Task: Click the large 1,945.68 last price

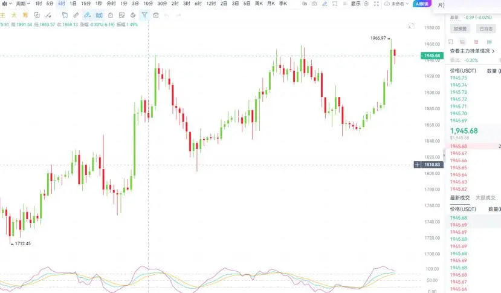Action: pos(464,131)
